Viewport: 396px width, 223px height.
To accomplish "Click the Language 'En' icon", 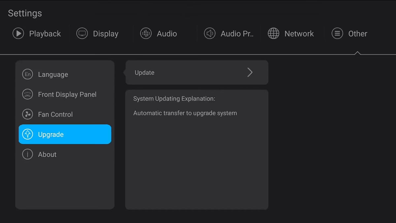I will coord(27,74).
